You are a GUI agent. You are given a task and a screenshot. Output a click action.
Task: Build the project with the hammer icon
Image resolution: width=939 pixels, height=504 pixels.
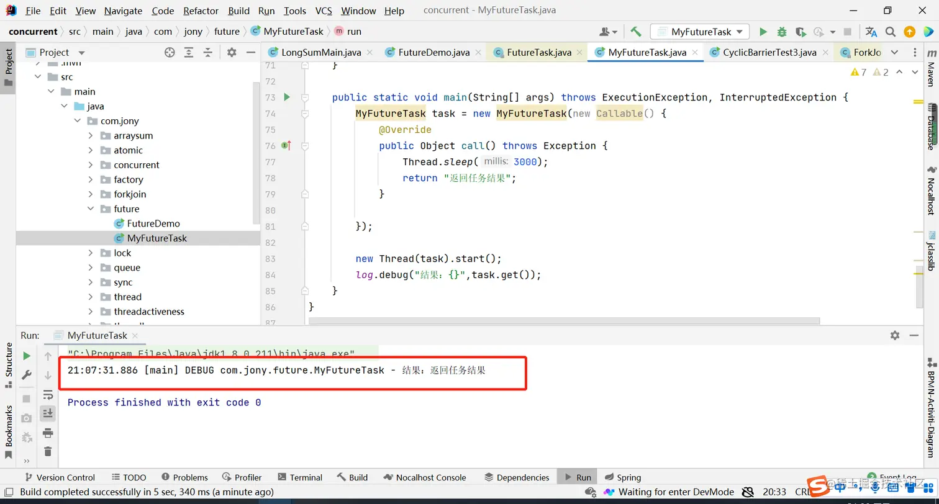[635, 32]
